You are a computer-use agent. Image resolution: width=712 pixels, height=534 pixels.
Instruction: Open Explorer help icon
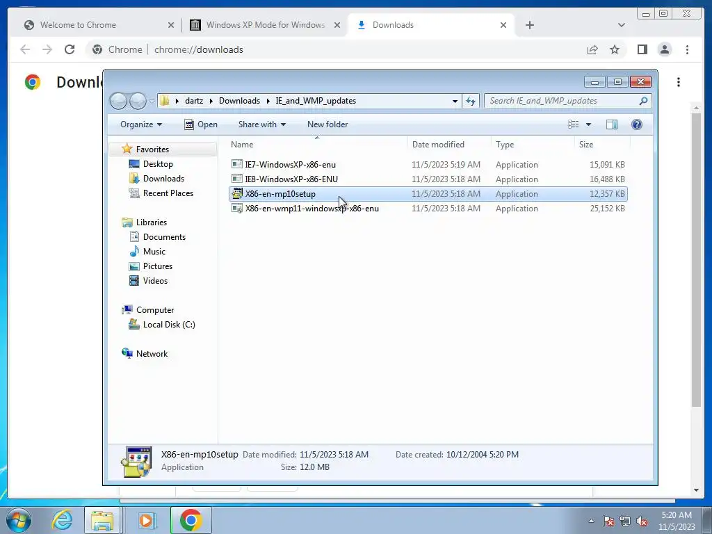pos(637,124)
